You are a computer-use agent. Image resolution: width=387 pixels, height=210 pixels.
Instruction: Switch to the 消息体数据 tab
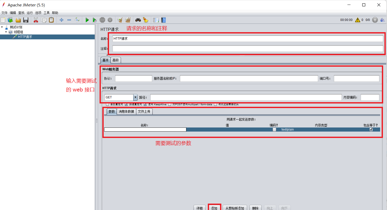click(126, 111)
